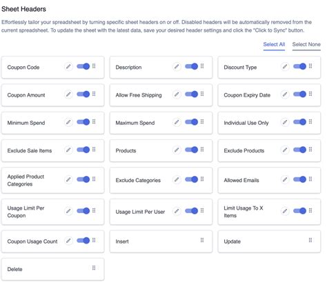Click the Select All link
Image resolution: width=327 pixels, height=289 pixels.
[x=274, y=45]
